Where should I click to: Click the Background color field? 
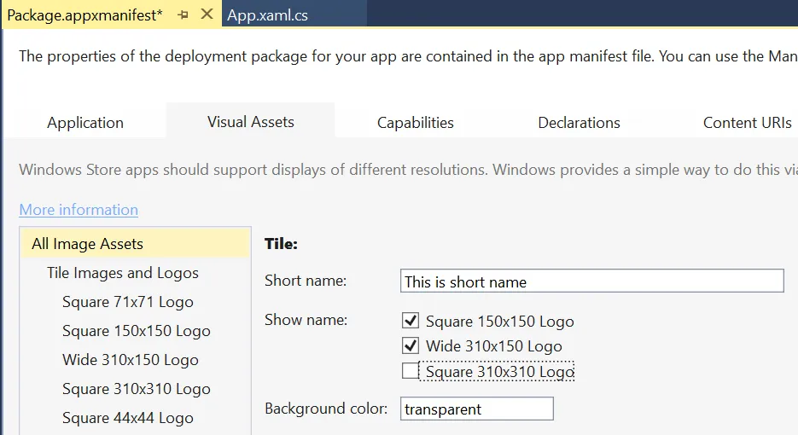[x=476, y=409]
